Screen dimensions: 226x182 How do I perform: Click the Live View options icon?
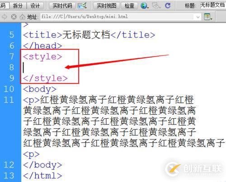tap(82, 6)
